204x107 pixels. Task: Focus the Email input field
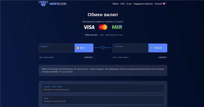tap(103, 100)
